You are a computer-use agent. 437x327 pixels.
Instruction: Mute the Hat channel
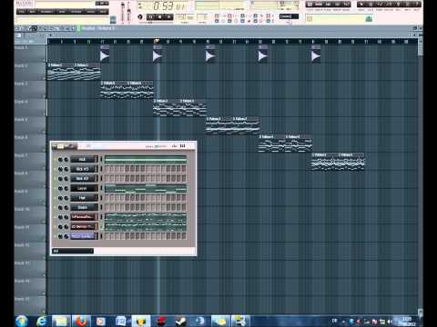[x=55, y=198]
